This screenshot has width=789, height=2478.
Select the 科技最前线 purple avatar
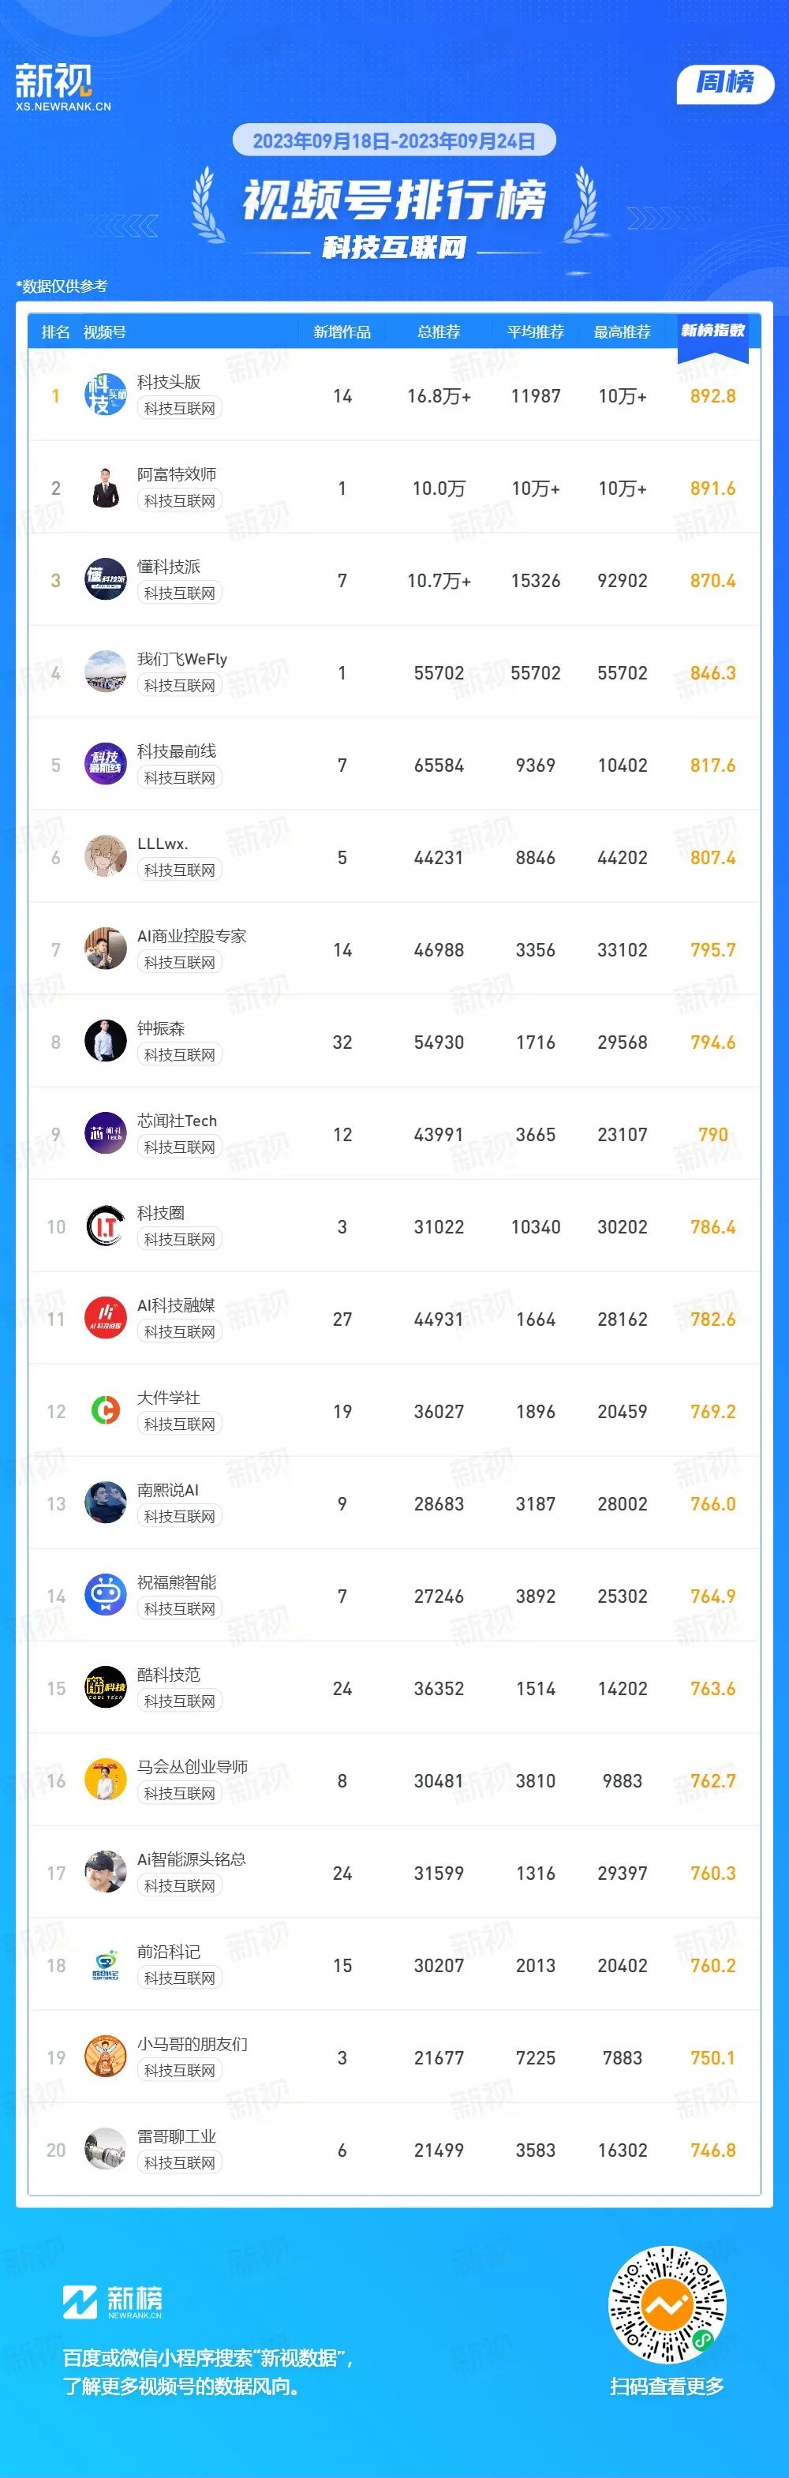(x=105, y=764)
